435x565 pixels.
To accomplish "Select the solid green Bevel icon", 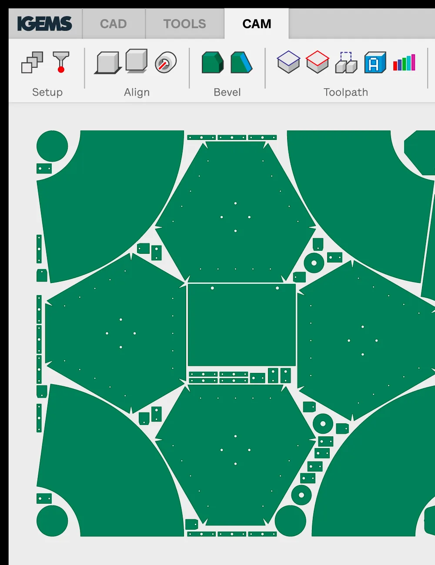I will [x=212, y=62].
